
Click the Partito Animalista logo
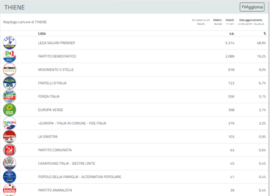coord(9,190)
